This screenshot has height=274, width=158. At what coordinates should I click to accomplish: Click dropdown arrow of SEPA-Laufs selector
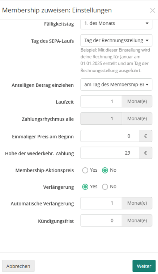(x=147, y=41)
